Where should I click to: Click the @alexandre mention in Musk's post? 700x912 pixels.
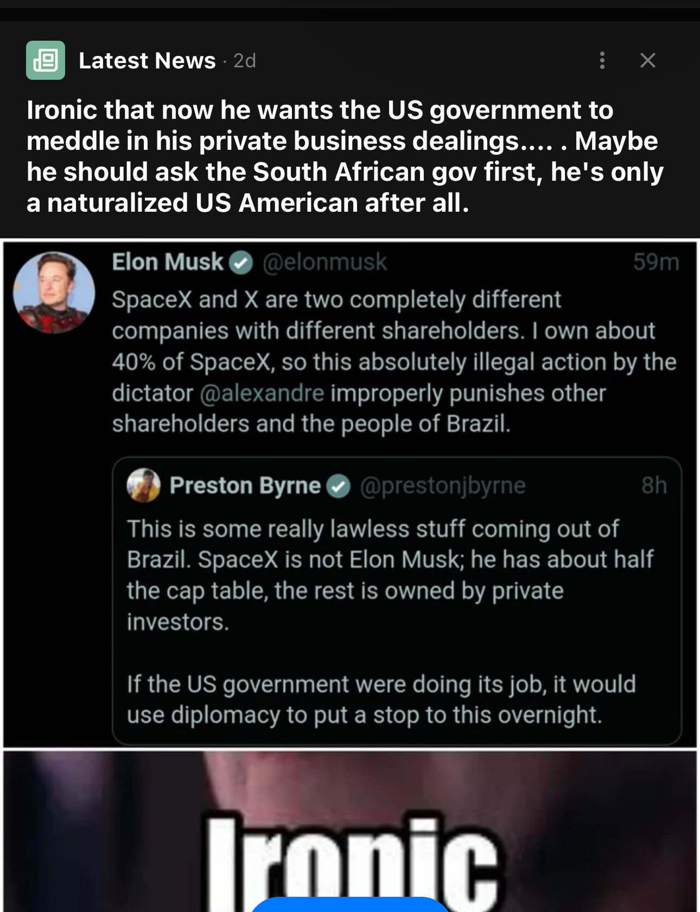tap(263, 392)
